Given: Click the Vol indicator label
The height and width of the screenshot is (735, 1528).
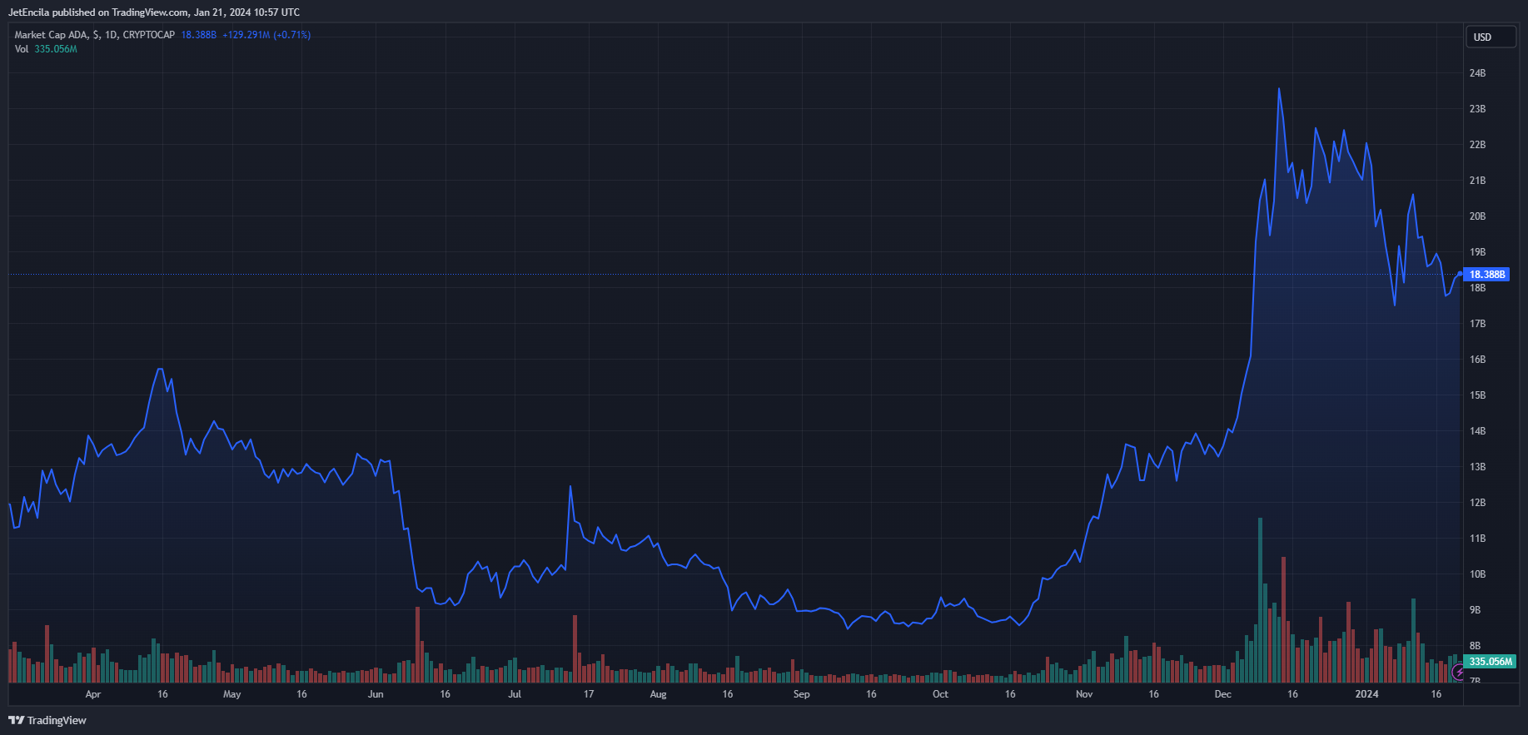Looking at the screenshot, I should click(22, 49).
